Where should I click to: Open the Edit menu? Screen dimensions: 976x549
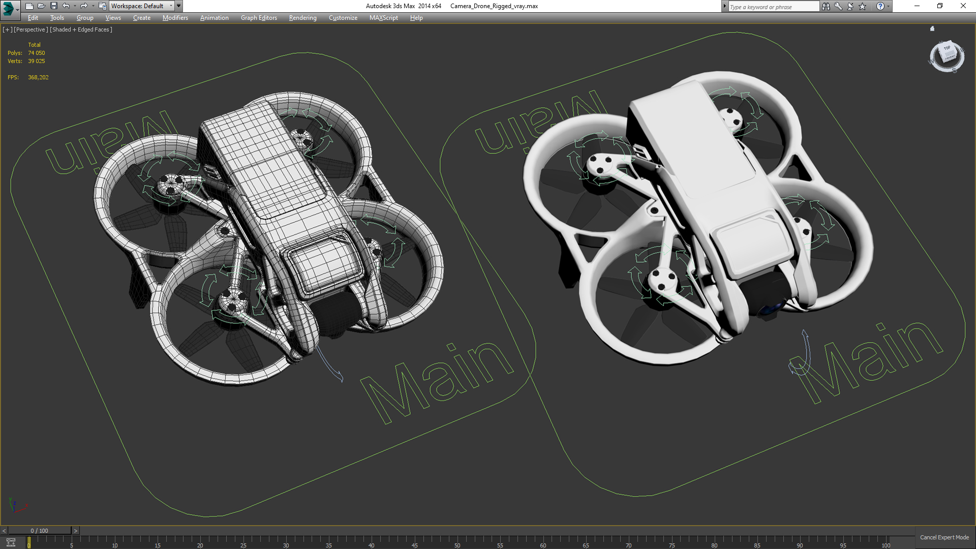(x=33, y=18)
